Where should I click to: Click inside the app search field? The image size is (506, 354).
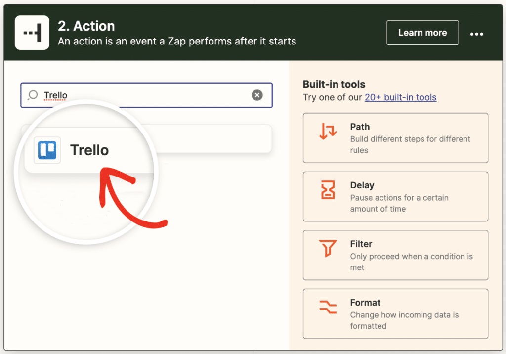pos(124,95)
